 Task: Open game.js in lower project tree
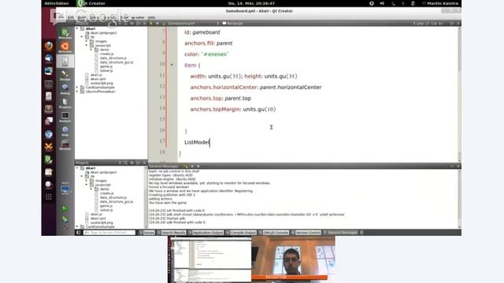tap(106, 206)
